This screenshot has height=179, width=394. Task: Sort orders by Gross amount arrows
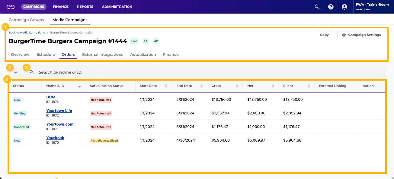click(x=237, y=86)
